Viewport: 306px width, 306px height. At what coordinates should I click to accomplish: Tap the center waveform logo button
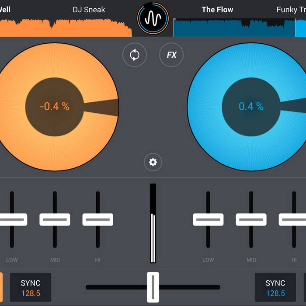click(153, 18)
